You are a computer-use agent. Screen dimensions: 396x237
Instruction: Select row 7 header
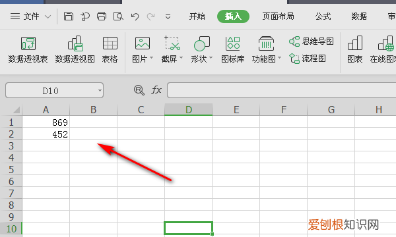(11, 193)
